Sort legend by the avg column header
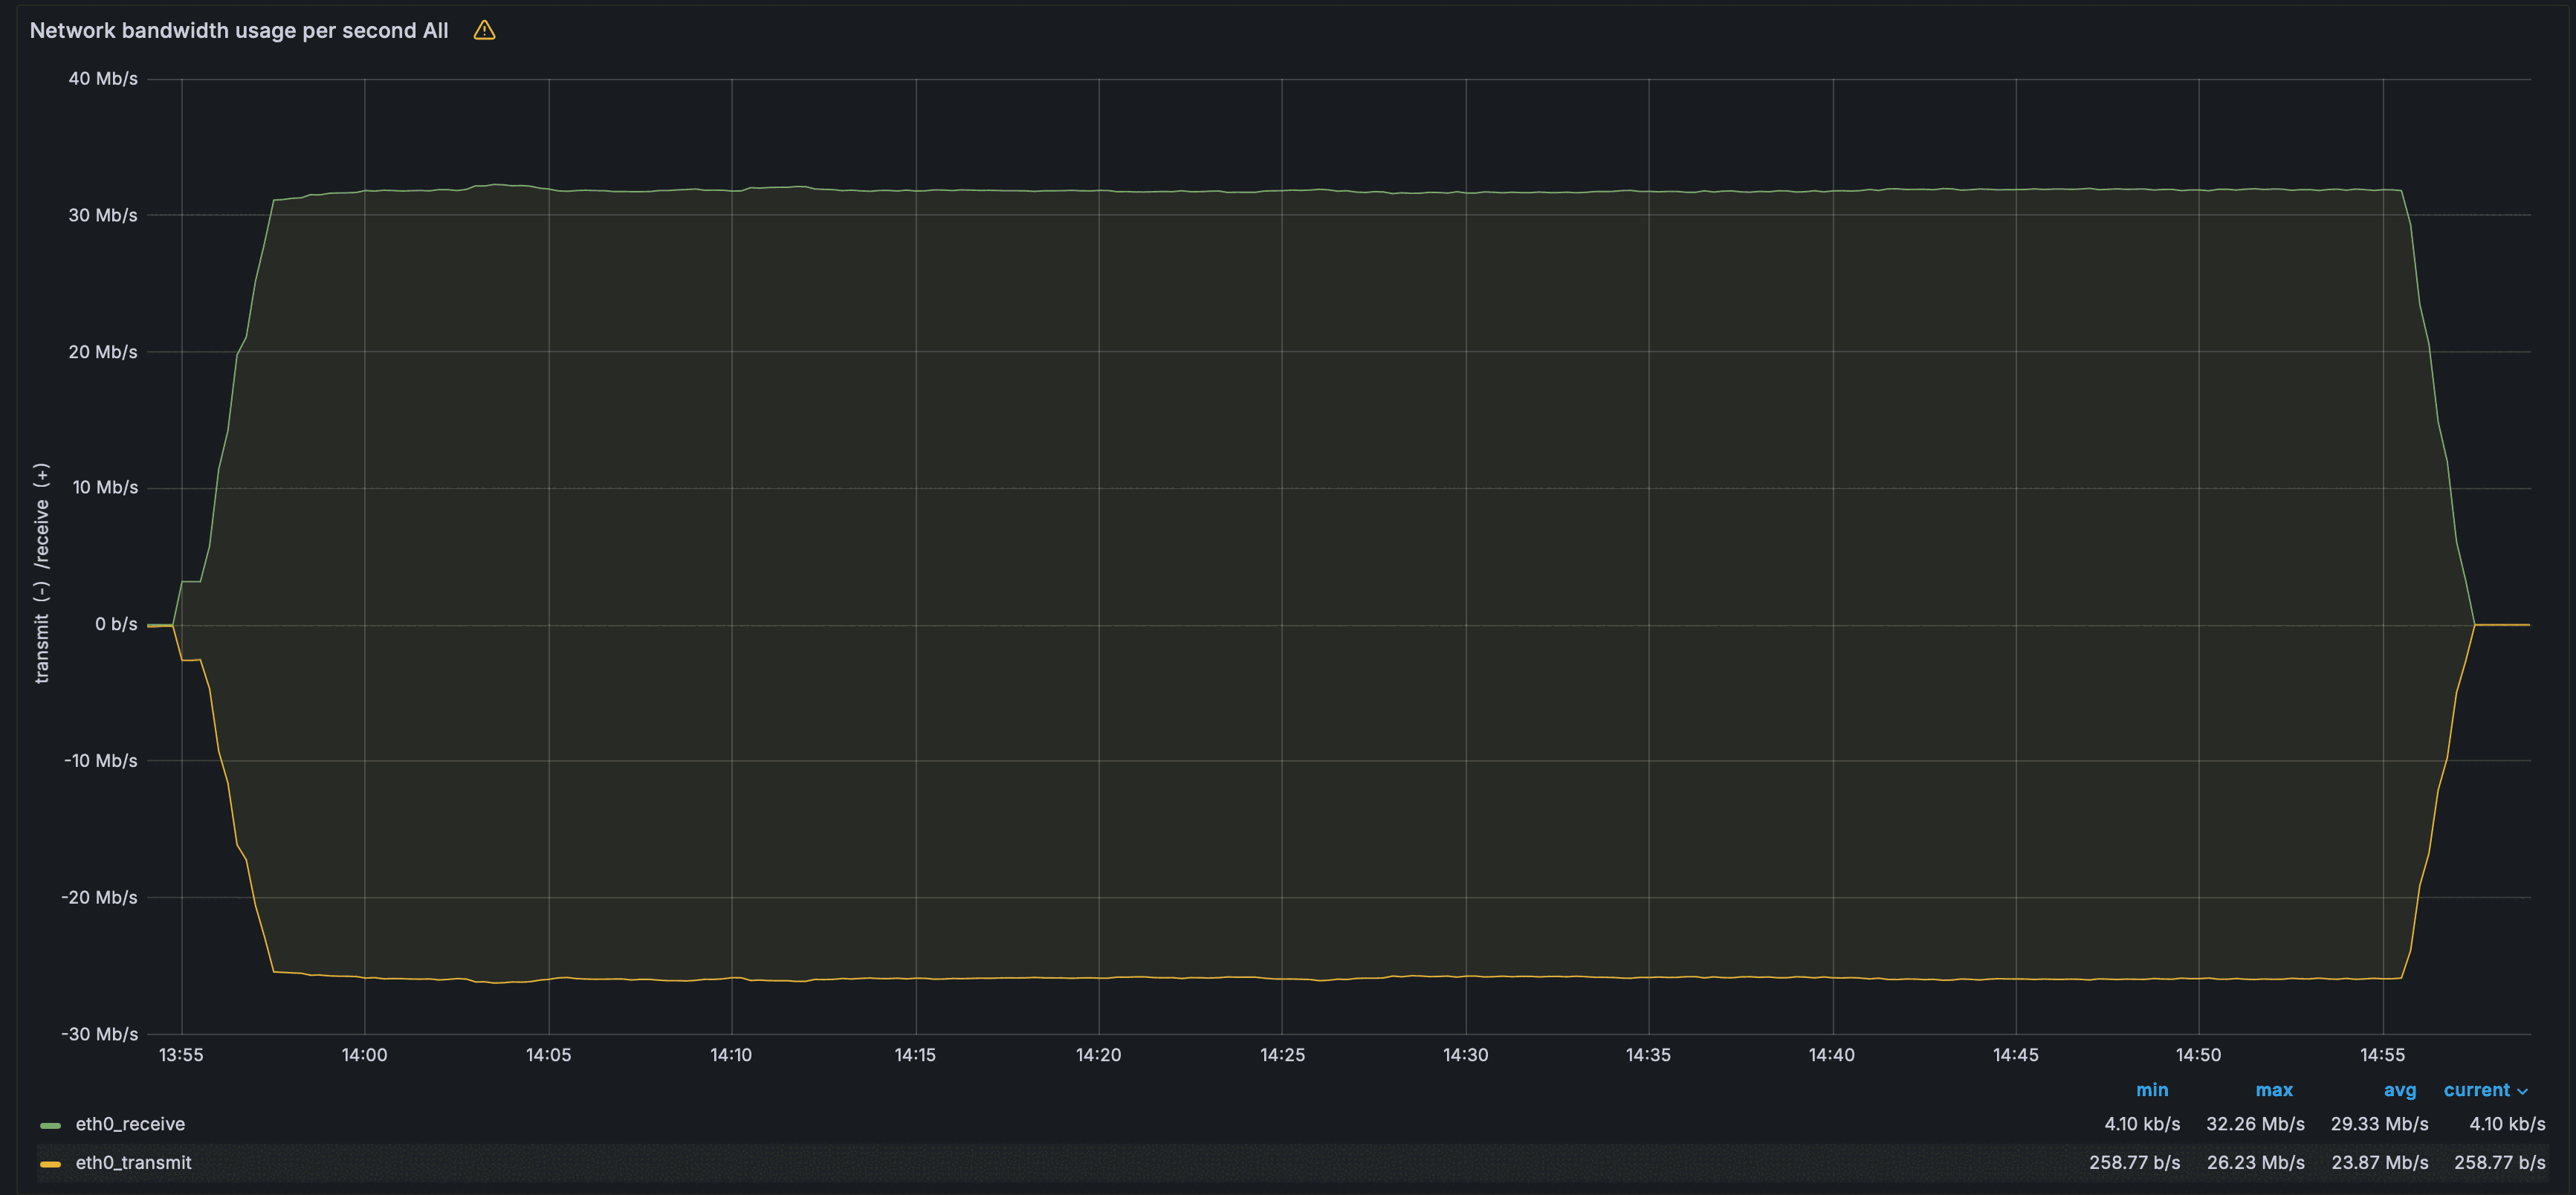 [2399, 1090]
